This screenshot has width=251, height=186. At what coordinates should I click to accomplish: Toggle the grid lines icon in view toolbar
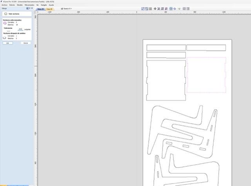[150, 9]
